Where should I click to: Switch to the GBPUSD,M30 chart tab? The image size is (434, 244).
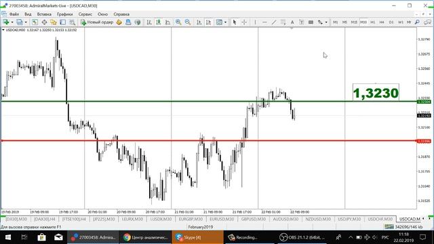click(x=253, y=219)
